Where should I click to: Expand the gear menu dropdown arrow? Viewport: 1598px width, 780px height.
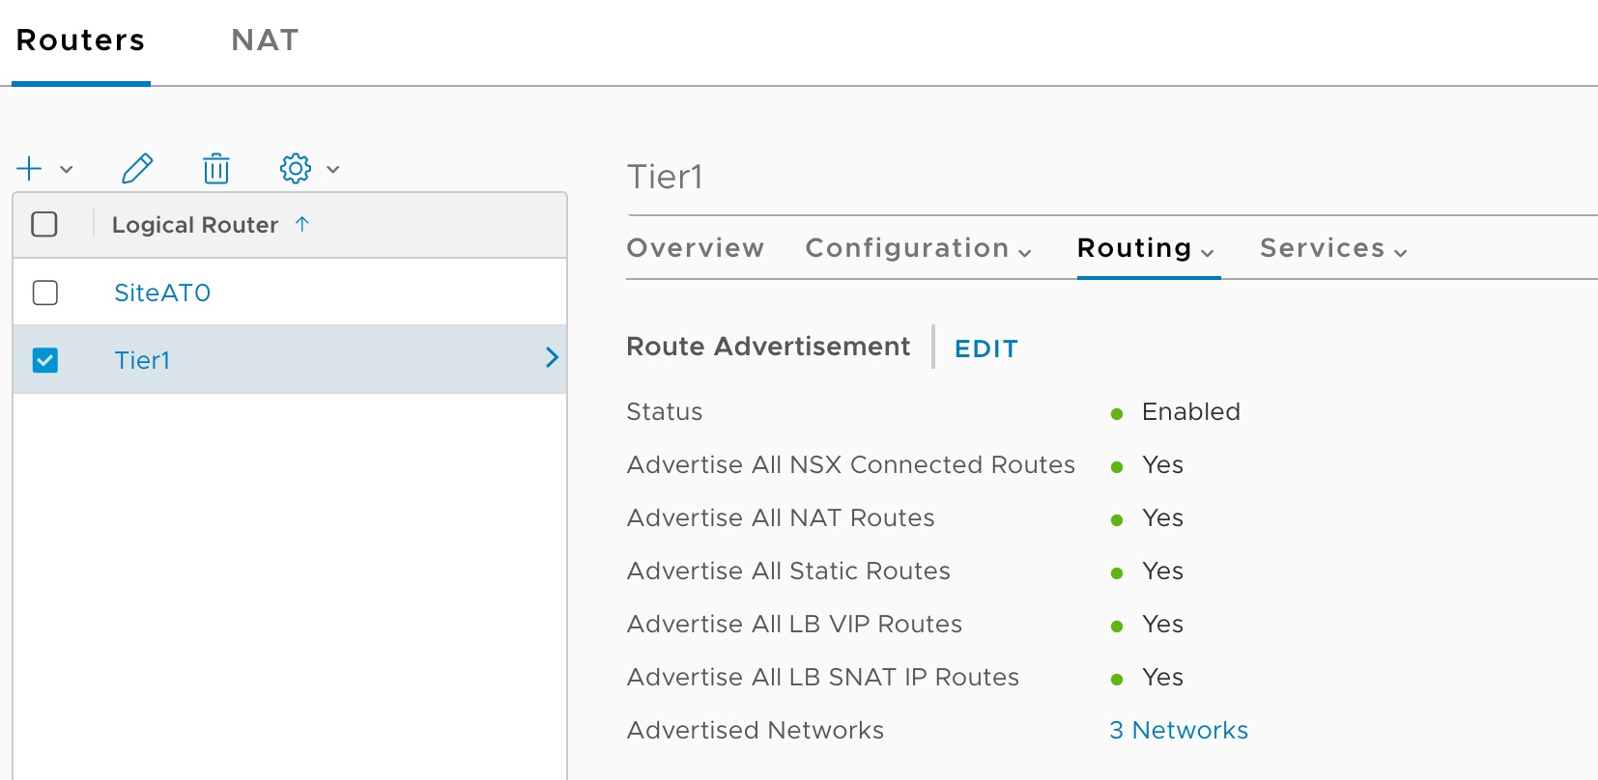[333, 170]
